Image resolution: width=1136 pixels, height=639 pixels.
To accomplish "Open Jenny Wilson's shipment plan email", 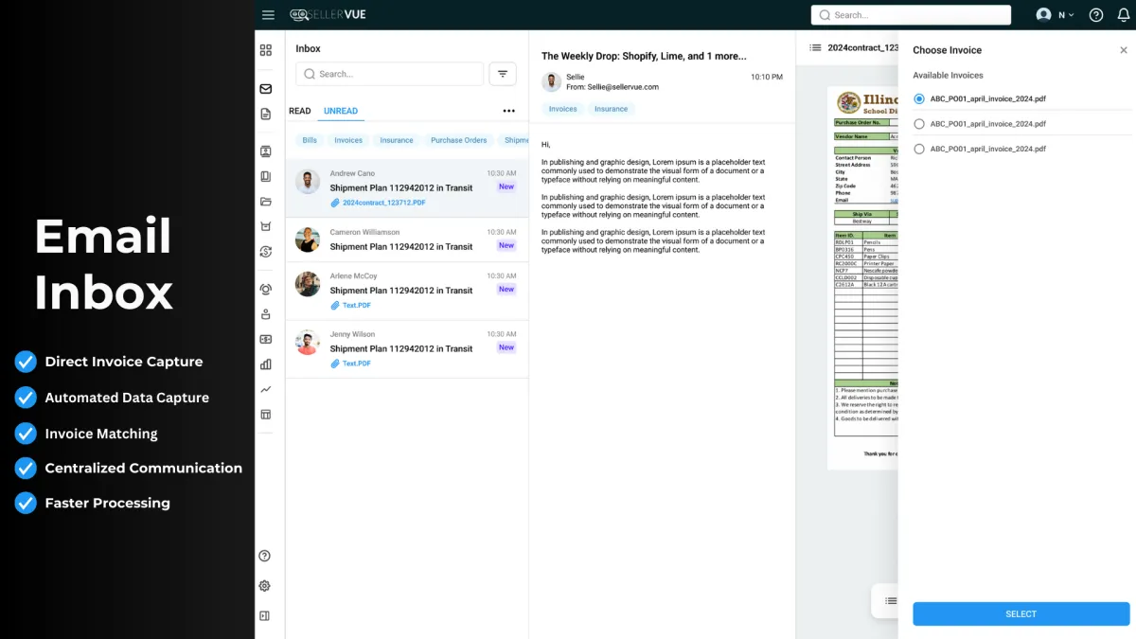I will point(407,348).
